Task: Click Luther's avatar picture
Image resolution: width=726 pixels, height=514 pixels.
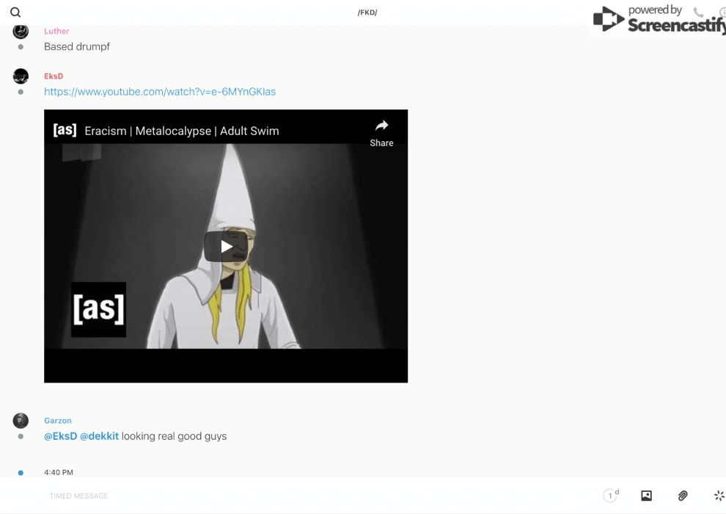Action: [21, 32]
